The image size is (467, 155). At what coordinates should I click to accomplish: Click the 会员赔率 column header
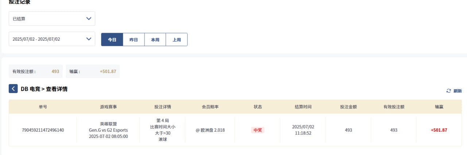pos(210,107)
